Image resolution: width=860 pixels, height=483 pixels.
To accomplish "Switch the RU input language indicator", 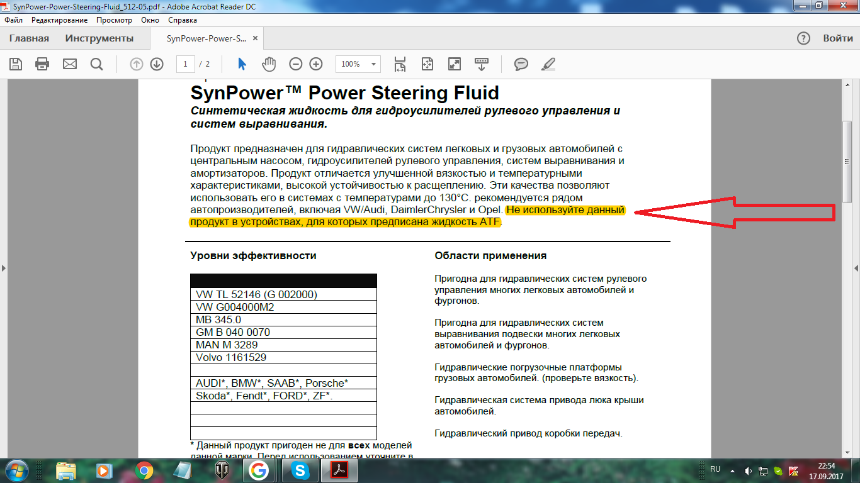I will pos(715,470).
